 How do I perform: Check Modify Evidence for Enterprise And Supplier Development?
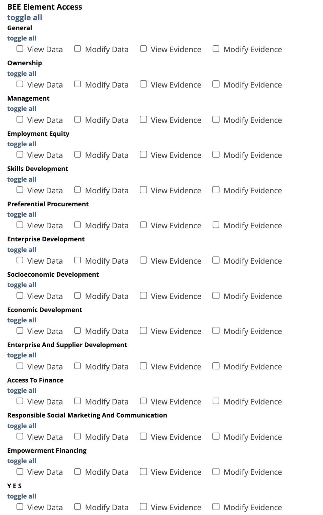tap(216, 366)
